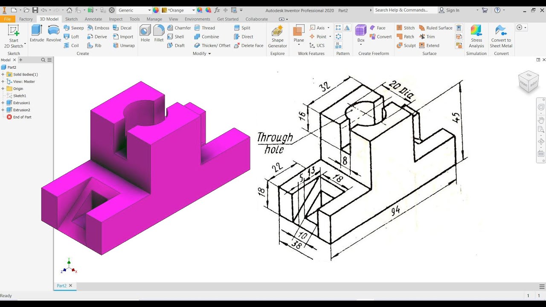
Task: Open the Appearance dropdown showing Orange
Action: 178,10
